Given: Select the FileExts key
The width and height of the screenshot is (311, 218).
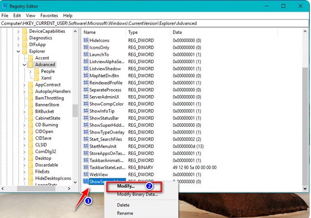Looking at the screenshot, I should (x=42, y=171).
